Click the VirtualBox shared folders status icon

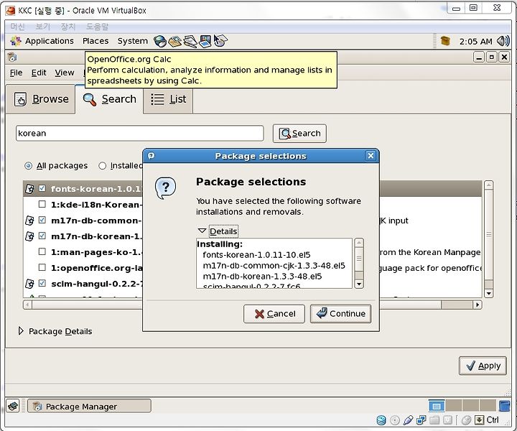(x=434, y=420)
